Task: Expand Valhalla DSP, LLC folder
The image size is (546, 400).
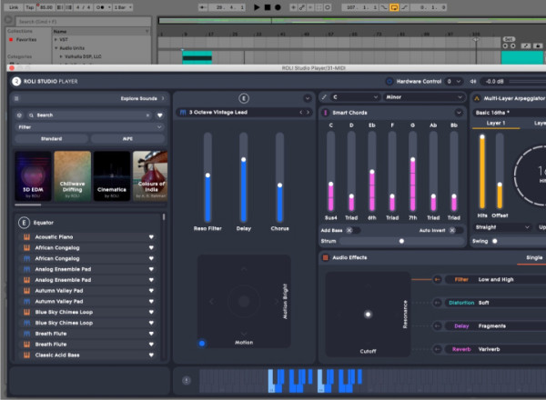Action: (61, 56)
